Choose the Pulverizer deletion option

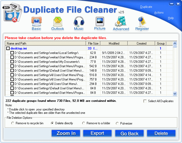tap(117, 123)
